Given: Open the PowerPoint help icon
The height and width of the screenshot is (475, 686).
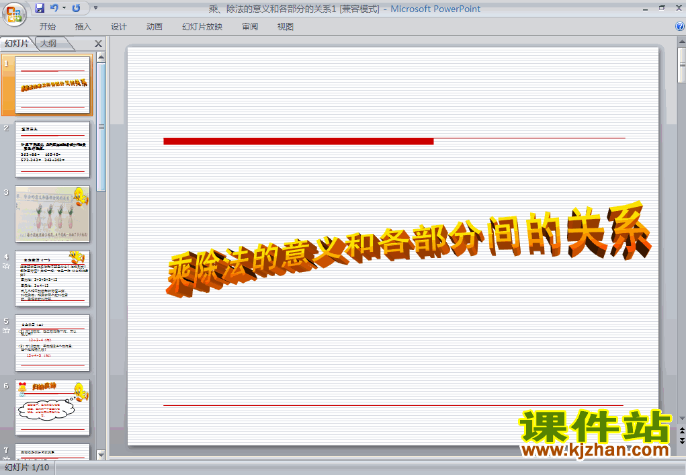Looking at the screenshot, I should (x=680, y=26).
